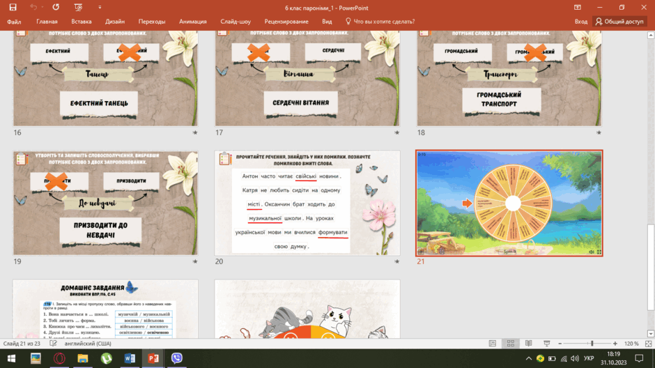Screen dimensions: 655x368
Task: Select slide 19 thumbnail 'Призводити до невдачі'
Action: tap(105, 203)
